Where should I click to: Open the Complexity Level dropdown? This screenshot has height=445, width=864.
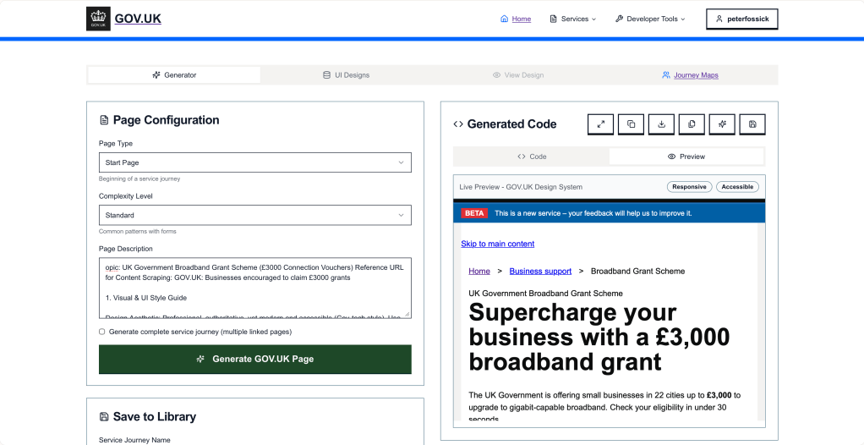coord(254,215)
